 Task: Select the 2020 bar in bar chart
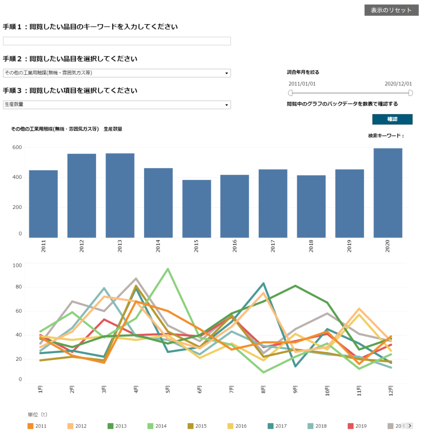[x=388, y=193]
